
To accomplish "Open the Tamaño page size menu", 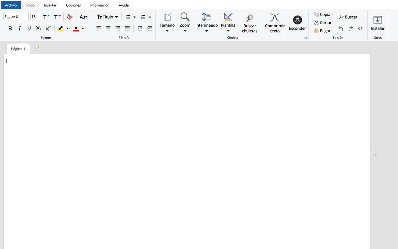I will point(167,23).
